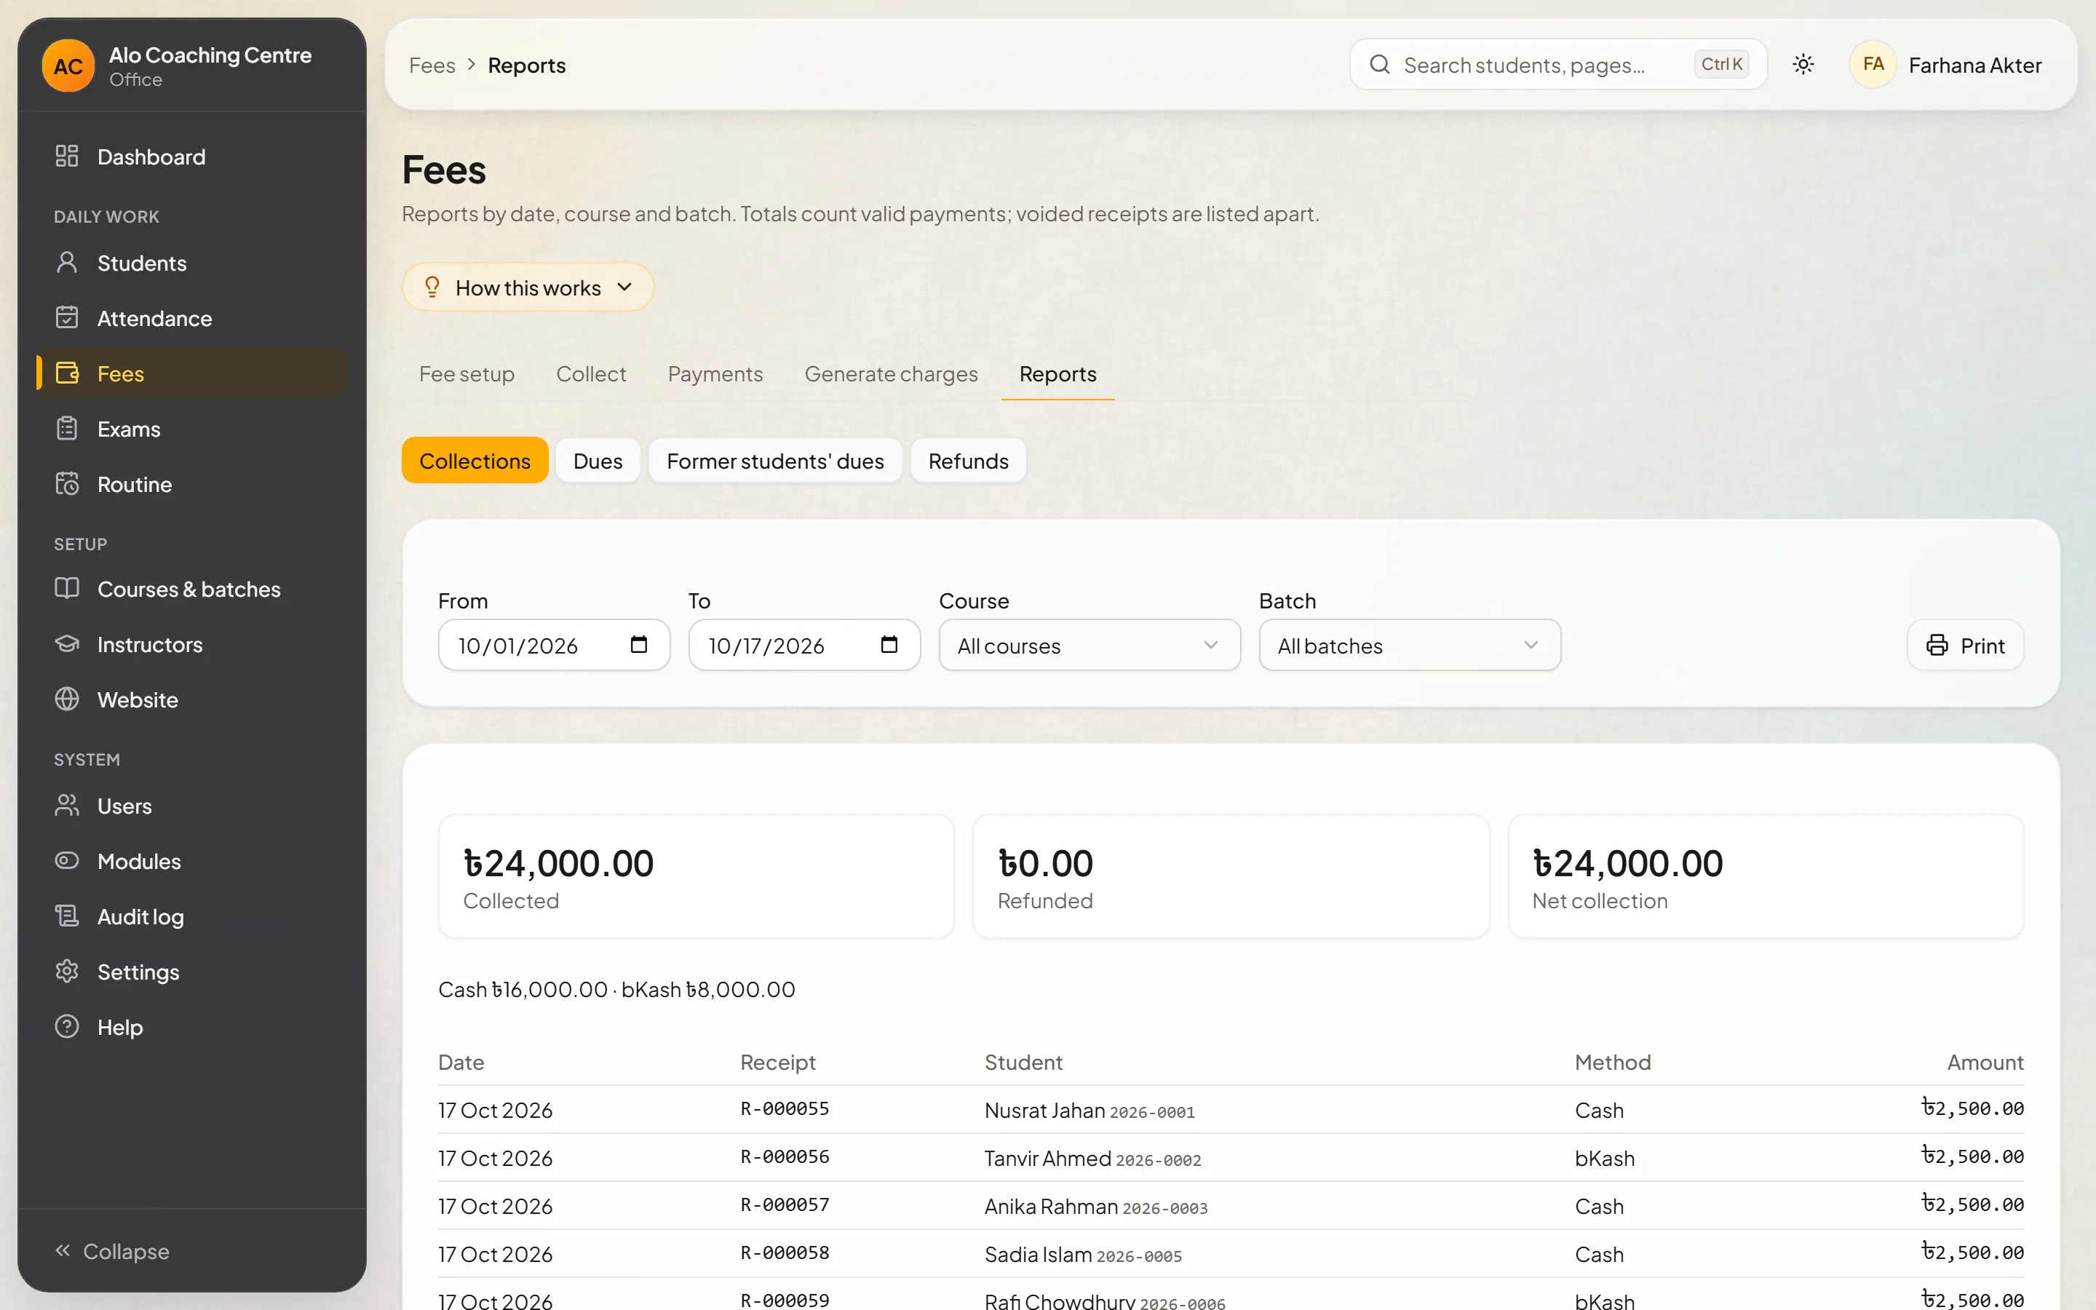Focus the Search students, pages field
Screen dimensions: 2096x1310
[1557, 65]
